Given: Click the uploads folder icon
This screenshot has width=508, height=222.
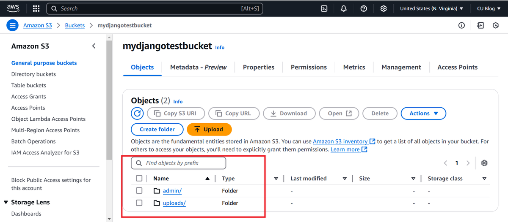Looking at the screenshot, I should [x=157, y=203].
